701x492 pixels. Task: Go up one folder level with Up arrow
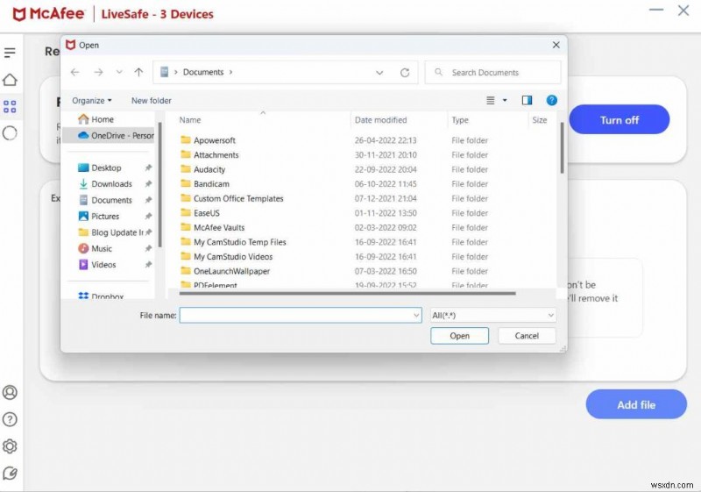[x=138, y=72]
